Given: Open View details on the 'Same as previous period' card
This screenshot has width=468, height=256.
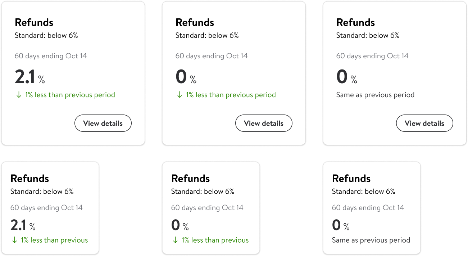Looking at the screenshot, I should point(424,123).
